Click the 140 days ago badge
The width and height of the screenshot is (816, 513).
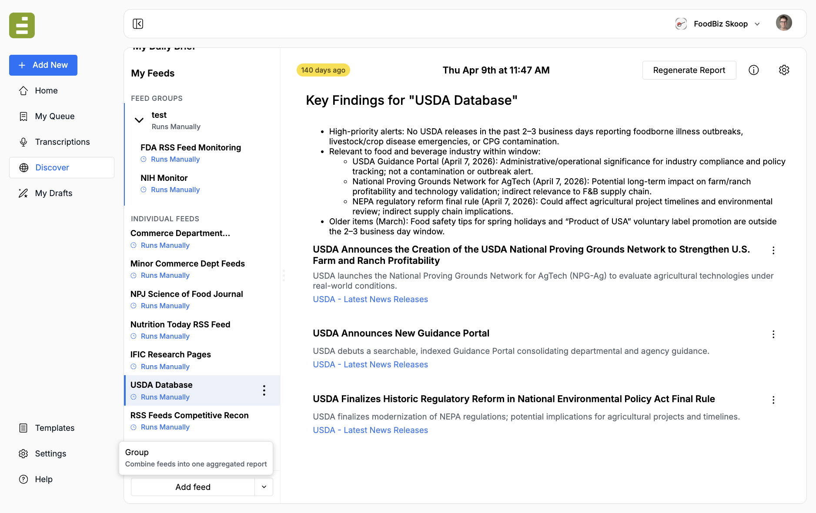tap(323, 70)
